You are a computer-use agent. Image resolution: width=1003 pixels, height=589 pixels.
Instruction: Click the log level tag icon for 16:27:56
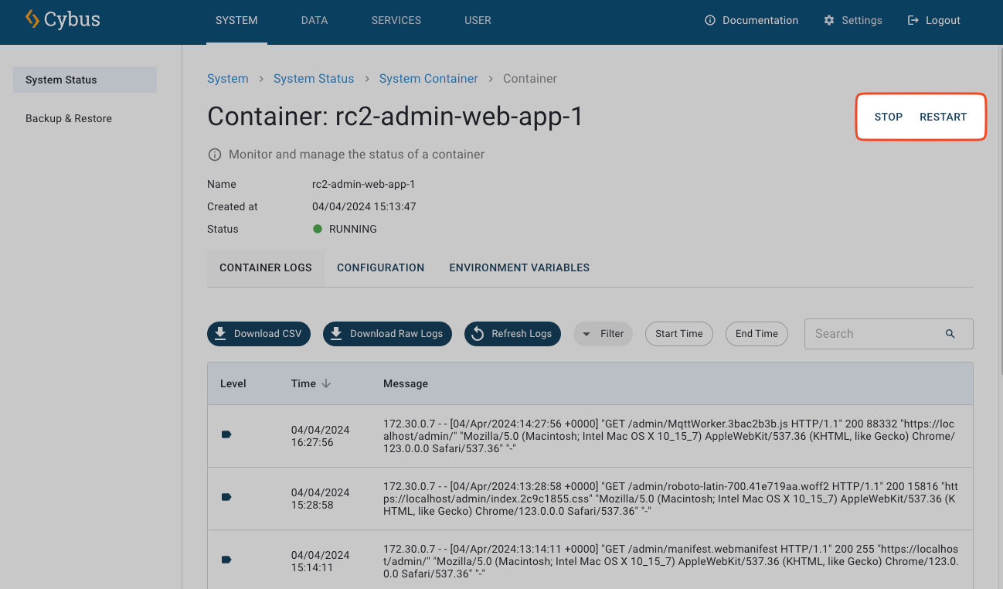pyautogui.click(x=226, y=435)
